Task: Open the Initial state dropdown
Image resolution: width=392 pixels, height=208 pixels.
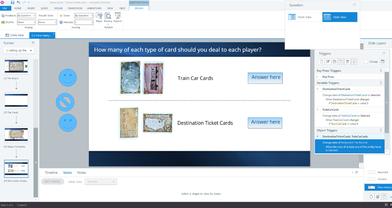Action: coord(101,182)
